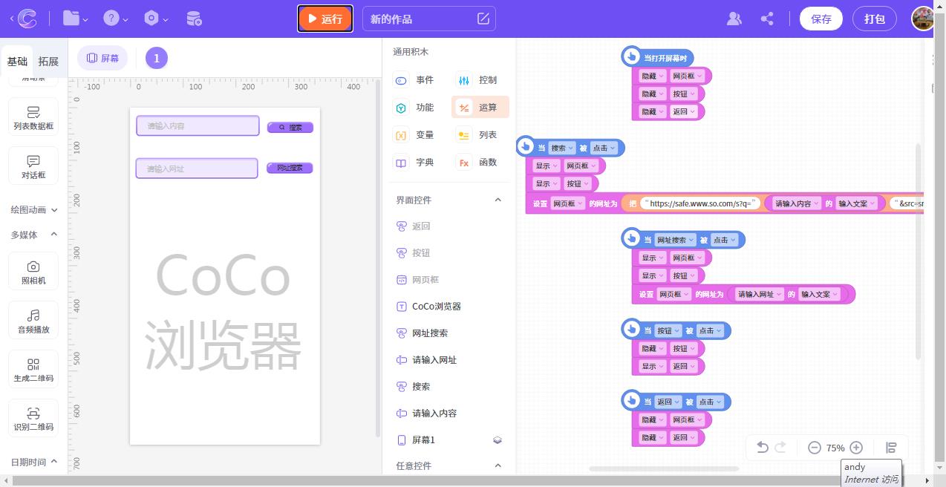
Task: Click the 打包 package button
Action: pyautogui.click(x=875, y=19)
